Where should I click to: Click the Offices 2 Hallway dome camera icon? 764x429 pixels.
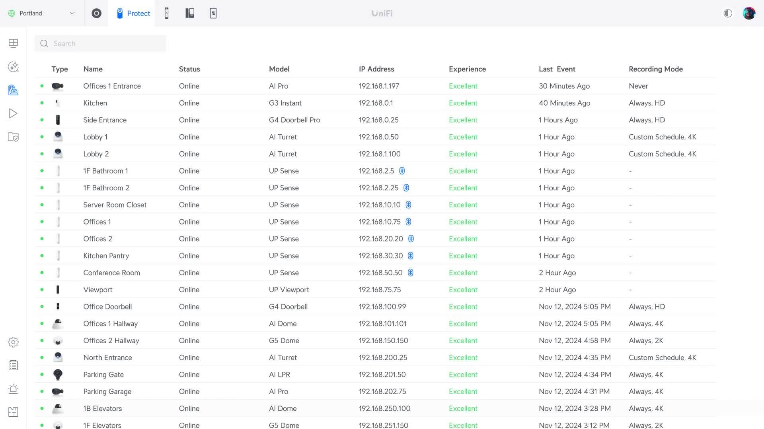[x=58, y=341]
